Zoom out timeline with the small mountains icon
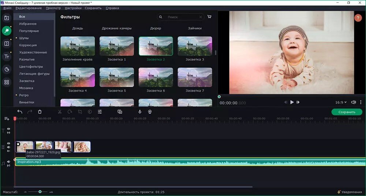366x196 pixels. tap(26, 192)
